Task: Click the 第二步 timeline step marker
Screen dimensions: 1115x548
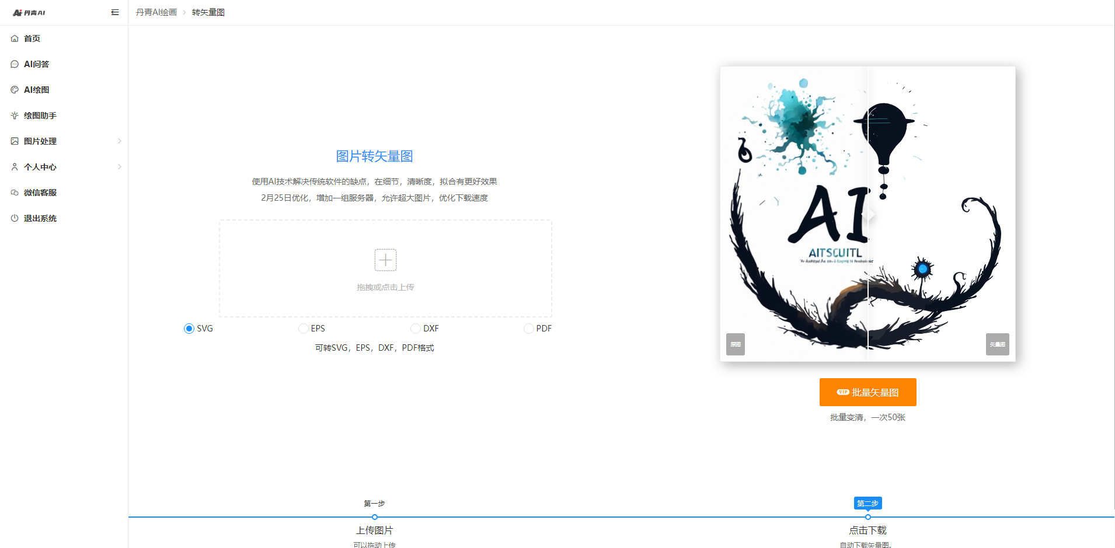Action: (867, 516)
